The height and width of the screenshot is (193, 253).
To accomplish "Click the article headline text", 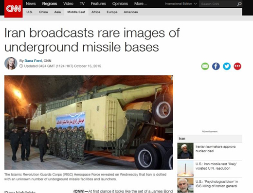I will tap(92, 40).
